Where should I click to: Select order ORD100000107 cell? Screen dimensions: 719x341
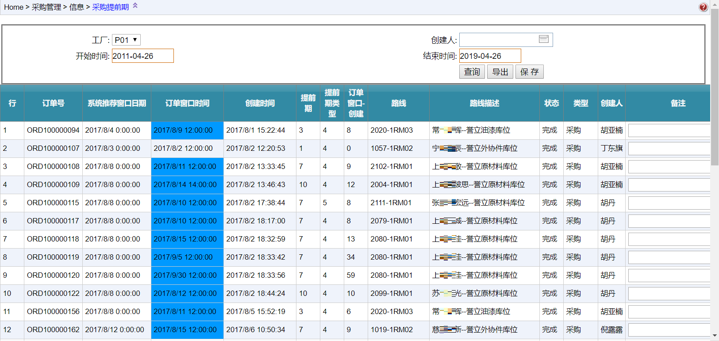tap(53, 149)
